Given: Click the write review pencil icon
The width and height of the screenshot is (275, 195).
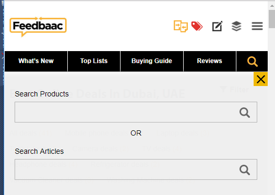Looking at the screenshot, I should click(217, 26).
